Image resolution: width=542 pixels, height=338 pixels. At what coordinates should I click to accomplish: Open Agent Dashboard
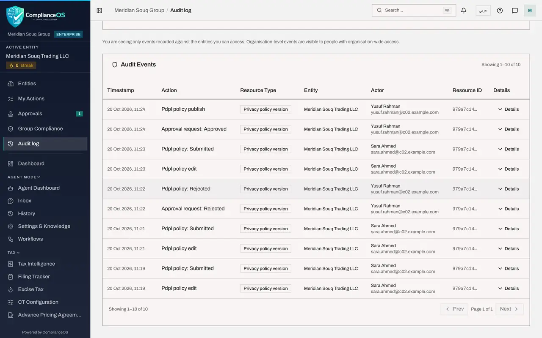[x=45, y=188]
